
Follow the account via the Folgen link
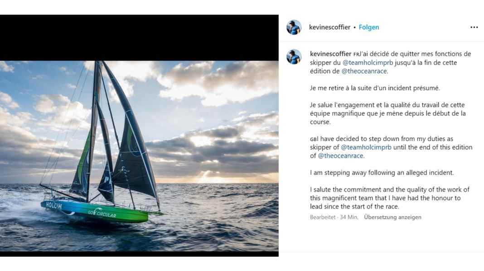tap(369, 27)
